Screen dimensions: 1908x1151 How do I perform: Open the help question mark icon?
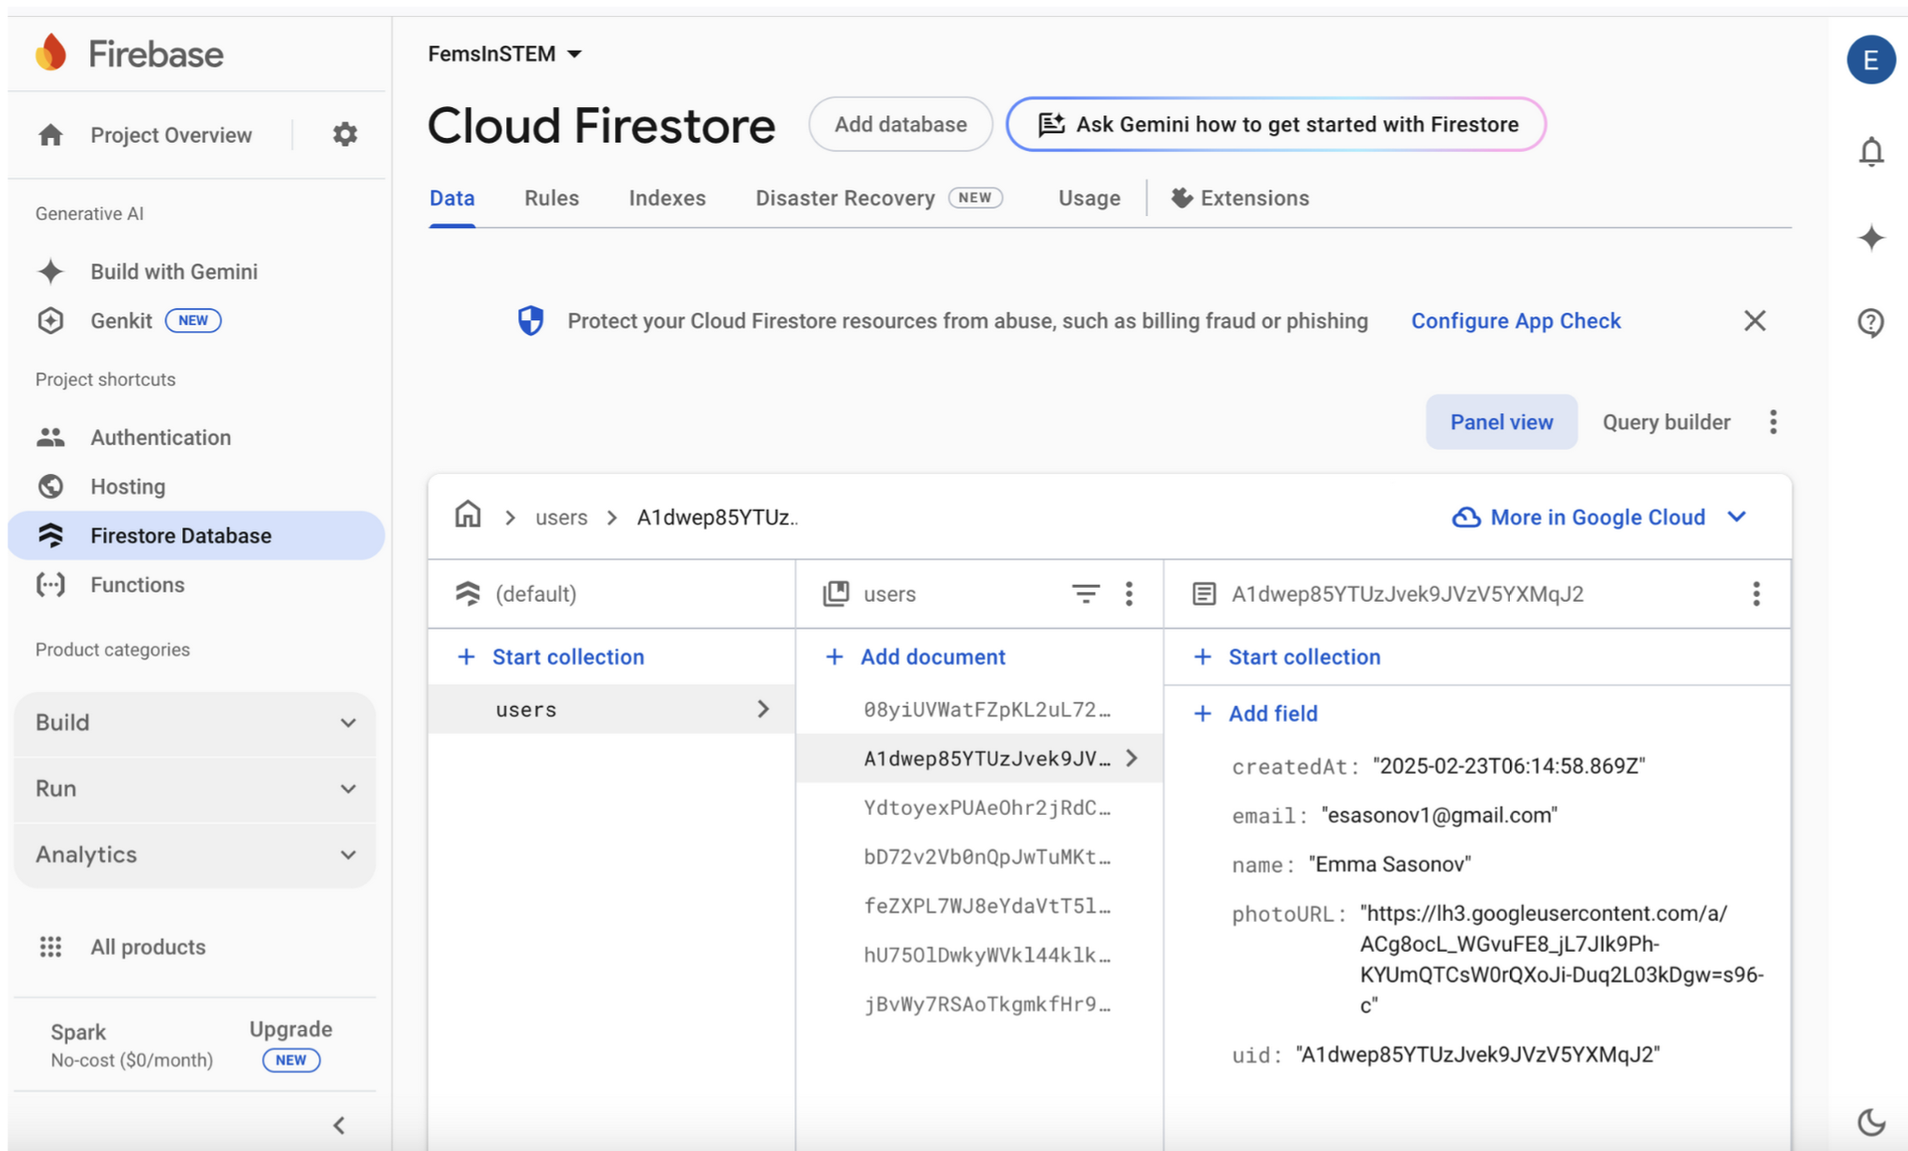(1870, 323)
